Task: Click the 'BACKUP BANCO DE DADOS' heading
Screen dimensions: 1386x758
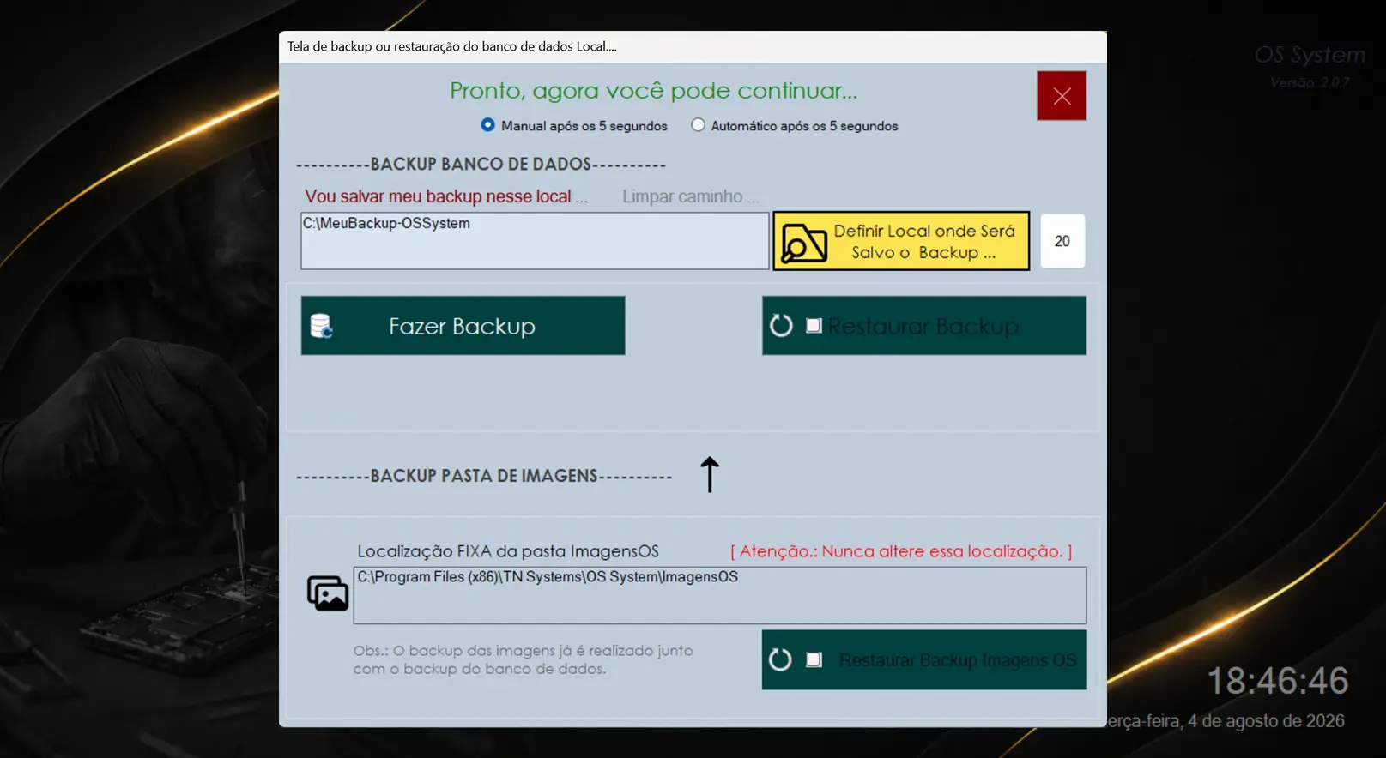Action: (481, 164)
